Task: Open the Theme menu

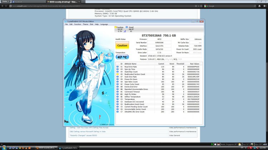Action: click(x=85, y=24)
